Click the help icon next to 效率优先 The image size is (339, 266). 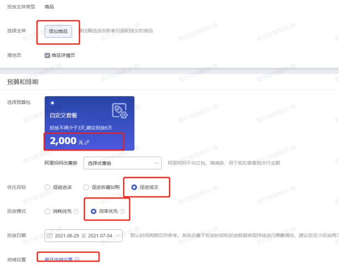click(122, 211)
